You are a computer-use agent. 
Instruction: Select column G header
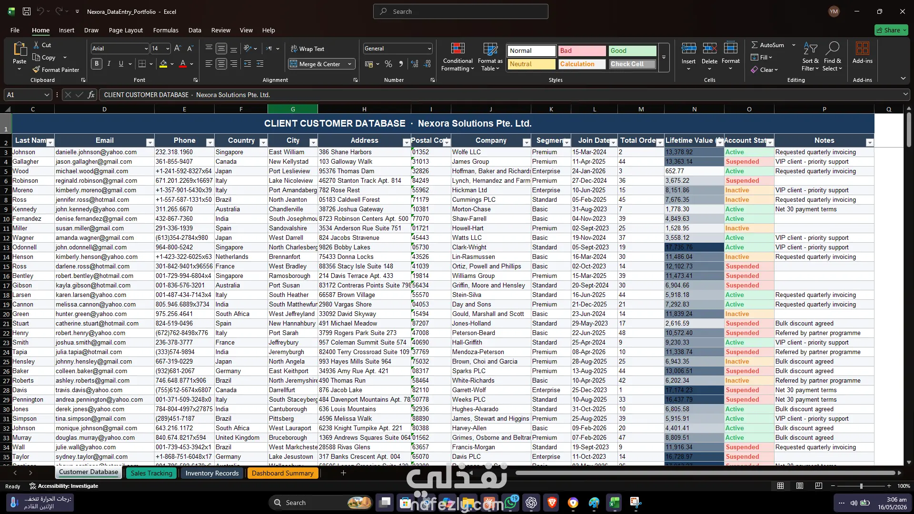point(293,109)
